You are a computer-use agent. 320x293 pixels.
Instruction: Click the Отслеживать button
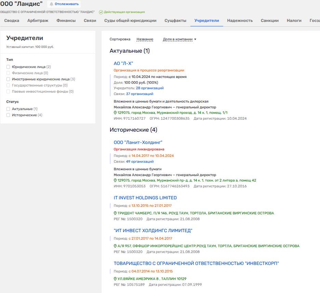coord(64,4)
